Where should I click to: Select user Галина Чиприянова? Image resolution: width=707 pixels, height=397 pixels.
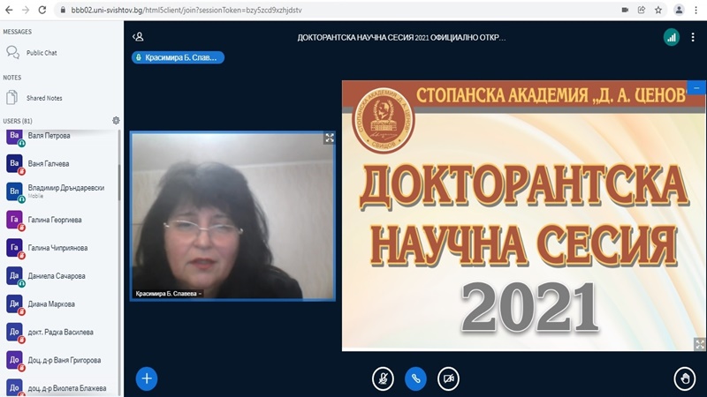point(61,248)
